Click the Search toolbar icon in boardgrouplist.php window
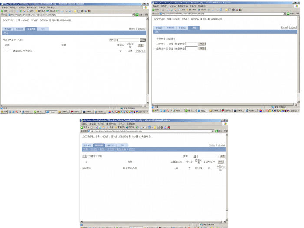Screen dimensions: 304x228 [x=110, y=127]
